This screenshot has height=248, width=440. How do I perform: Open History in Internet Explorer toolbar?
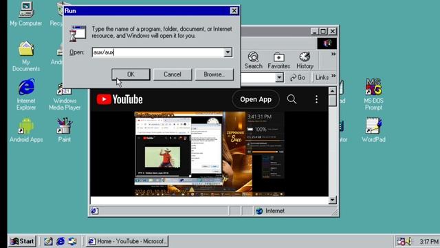[x=305, y=61]
